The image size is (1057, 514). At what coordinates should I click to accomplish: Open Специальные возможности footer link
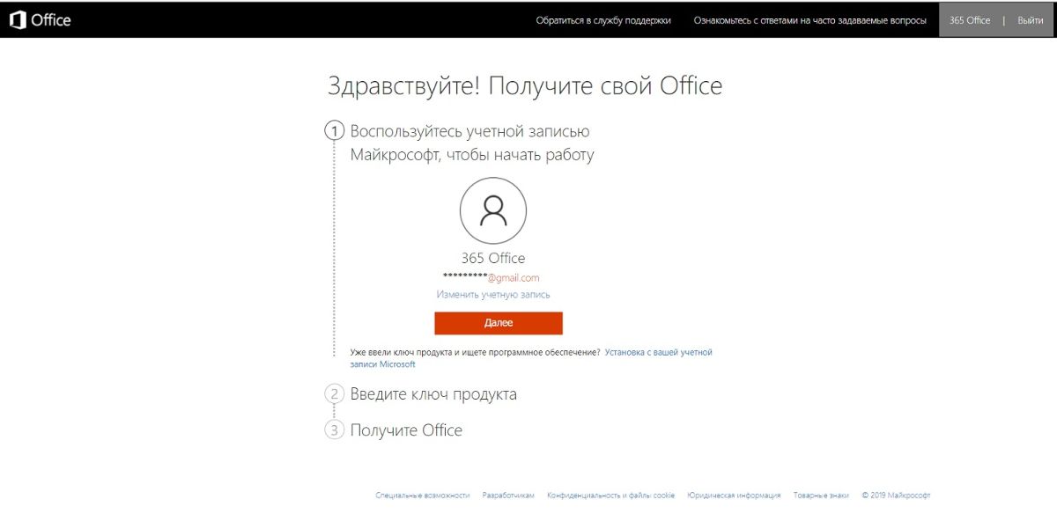click(x=423, y=496)
